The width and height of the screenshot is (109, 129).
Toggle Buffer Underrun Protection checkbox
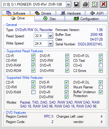click(x=101, y=92)
